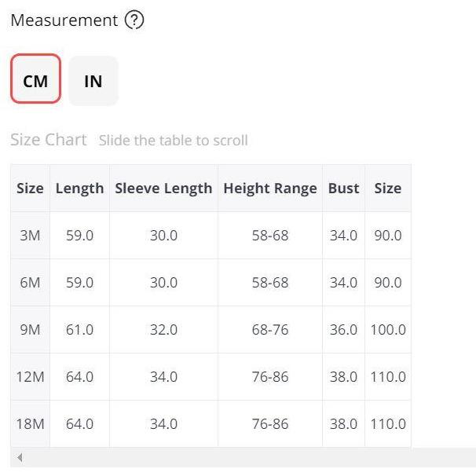This screenshot has height=476, width=476.
Task: Select the CM unit toggle
Action: point(36,79)
